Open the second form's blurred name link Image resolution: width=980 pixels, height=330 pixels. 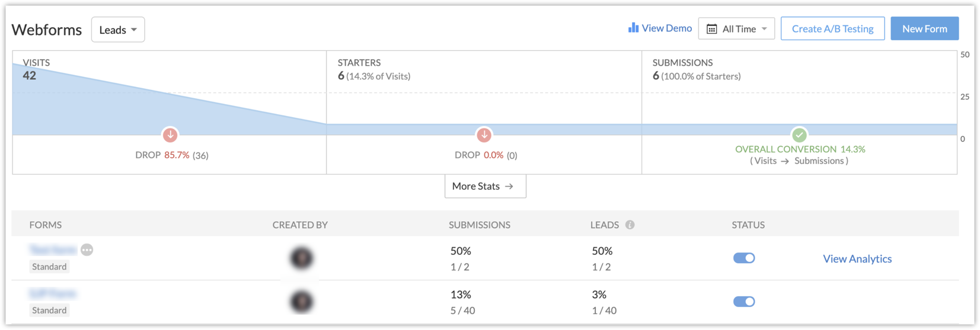point(53,293)
